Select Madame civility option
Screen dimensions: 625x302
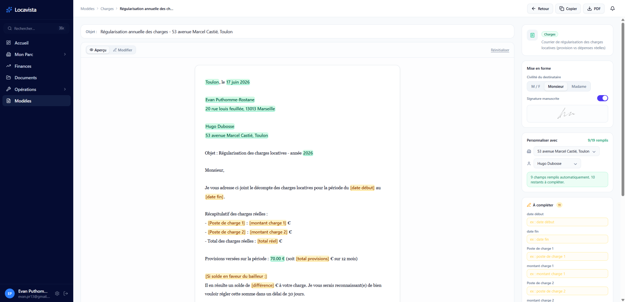click(x=579, y=86)
